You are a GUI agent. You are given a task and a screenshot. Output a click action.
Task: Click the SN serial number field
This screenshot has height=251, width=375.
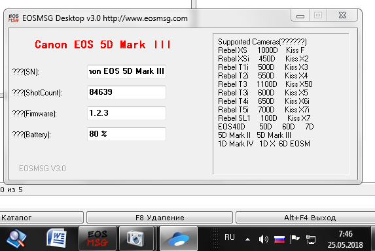(126, 71)
